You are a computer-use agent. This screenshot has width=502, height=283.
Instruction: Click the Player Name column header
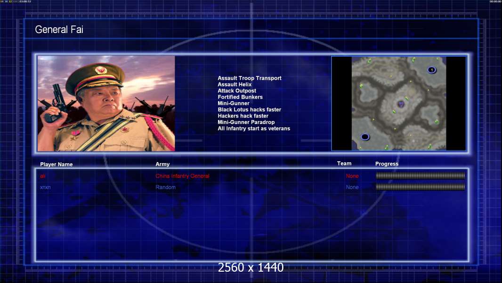click(x=57, y=165)
